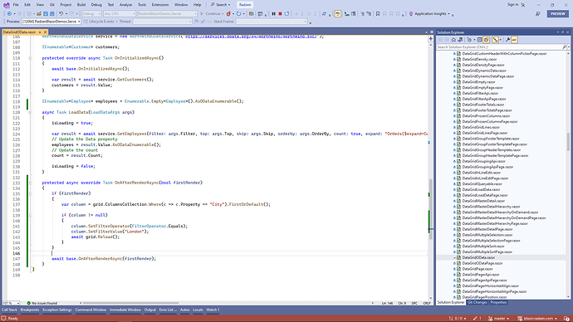573x322 pixels.
Task: Click the Application Insights lightbulb icon
Action: 411,14
